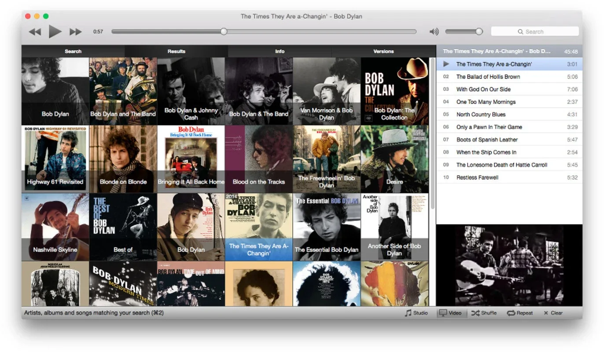604x352 pixels.
Task: Open the Bob Dylan & The Band thumbnail
Action: pos(259,91)
